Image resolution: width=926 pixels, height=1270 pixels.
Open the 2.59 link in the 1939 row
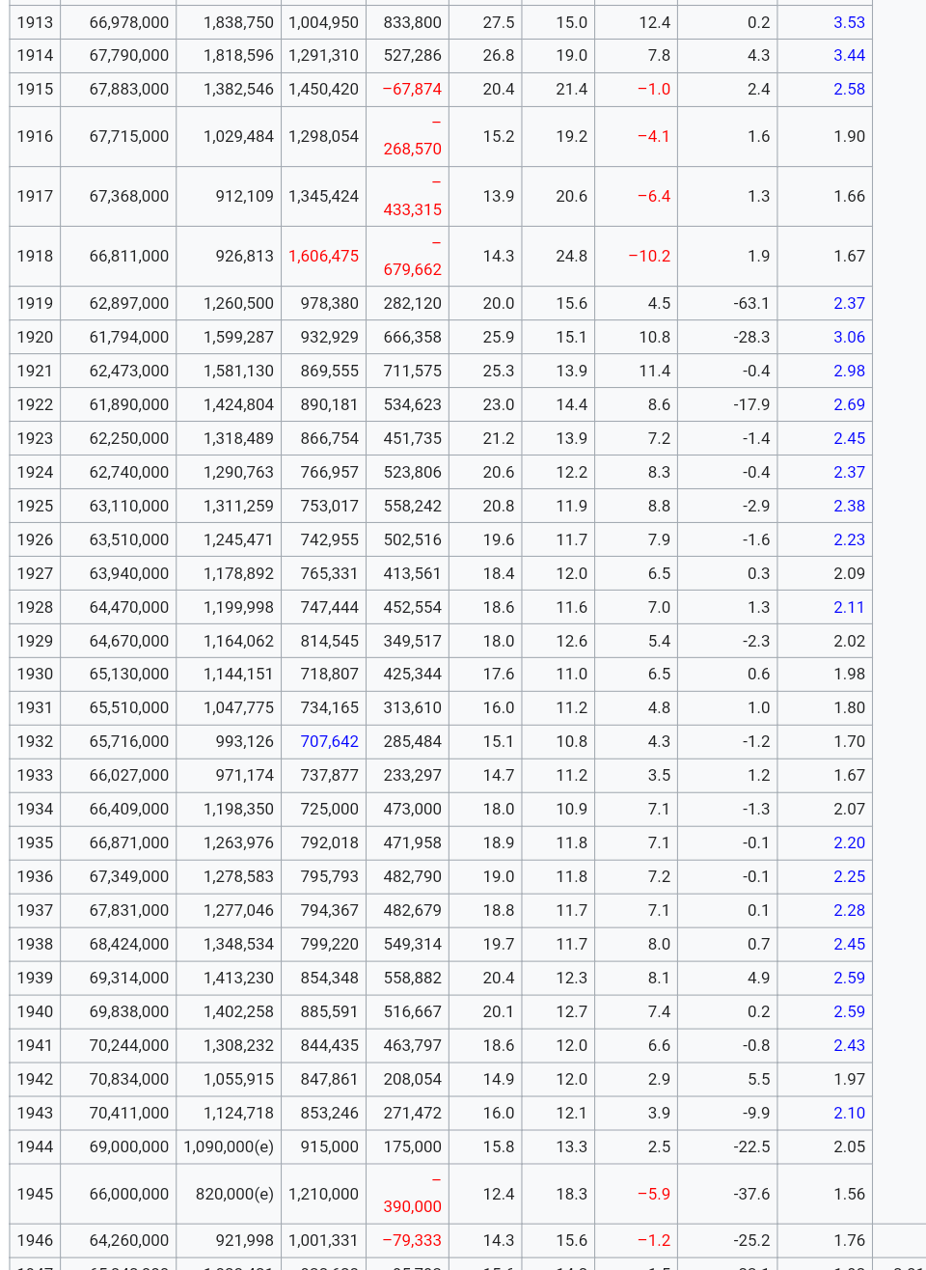click(849, 979)
